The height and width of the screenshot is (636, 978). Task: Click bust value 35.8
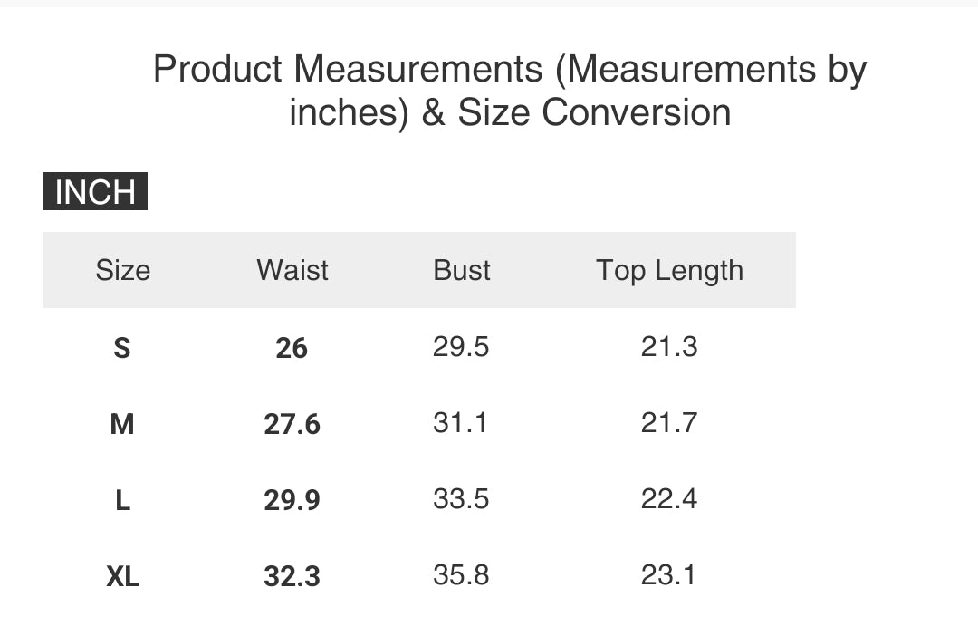[x=461, y=574]
